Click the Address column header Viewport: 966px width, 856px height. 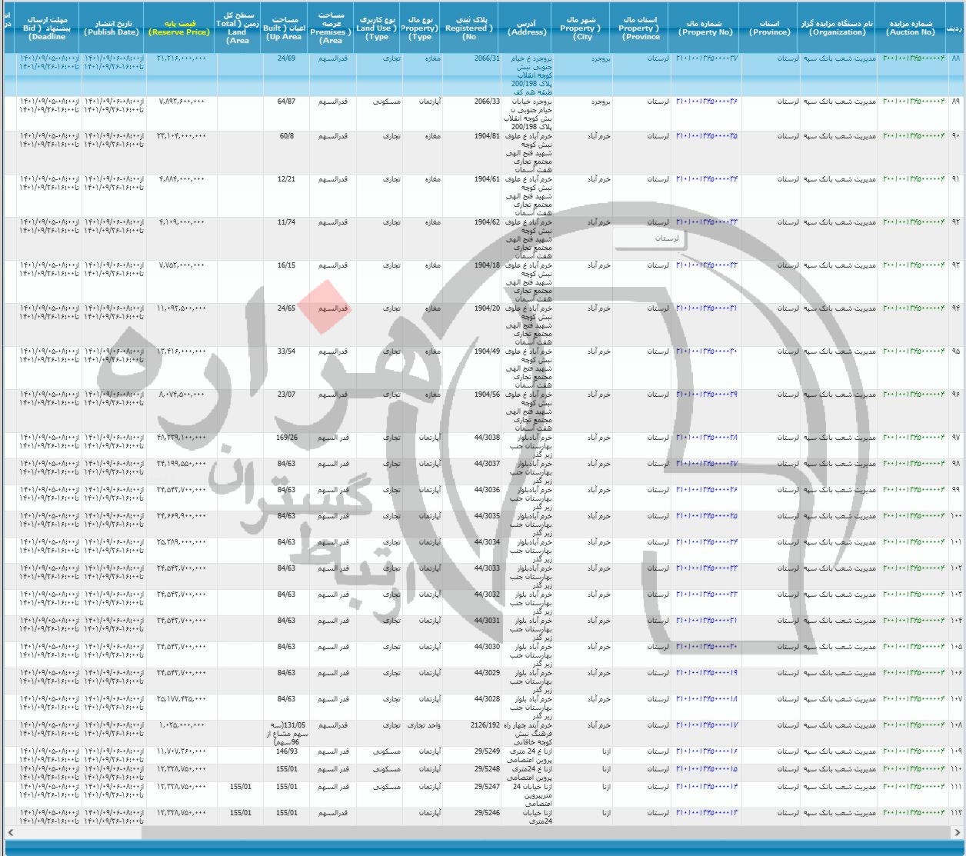click(x=528, y=28)
